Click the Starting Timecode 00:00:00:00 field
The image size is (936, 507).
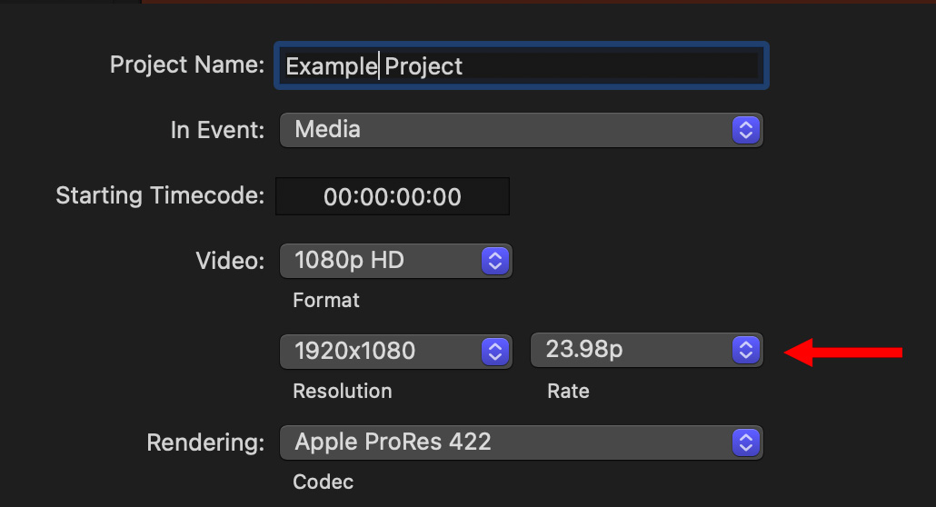(392, 196)
